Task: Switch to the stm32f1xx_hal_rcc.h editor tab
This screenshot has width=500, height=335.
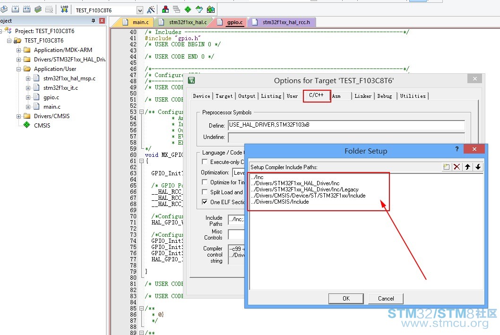Action: coord(281,22)
